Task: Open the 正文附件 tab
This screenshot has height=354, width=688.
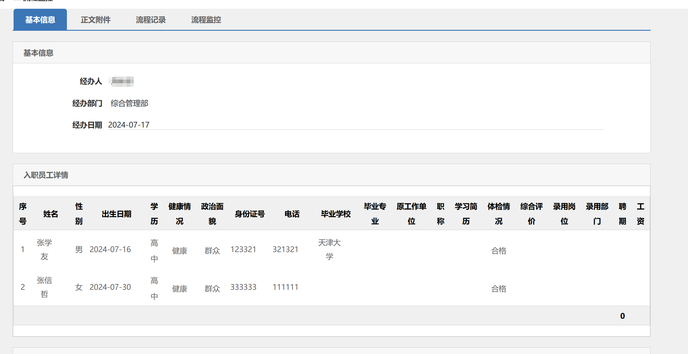Action: (96, 20)
